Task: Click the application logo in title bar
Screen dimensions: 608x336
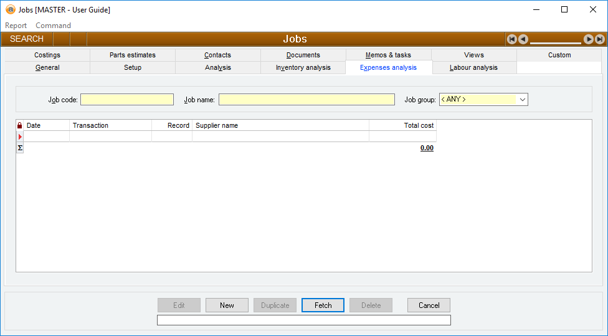Action: point(10,10)
